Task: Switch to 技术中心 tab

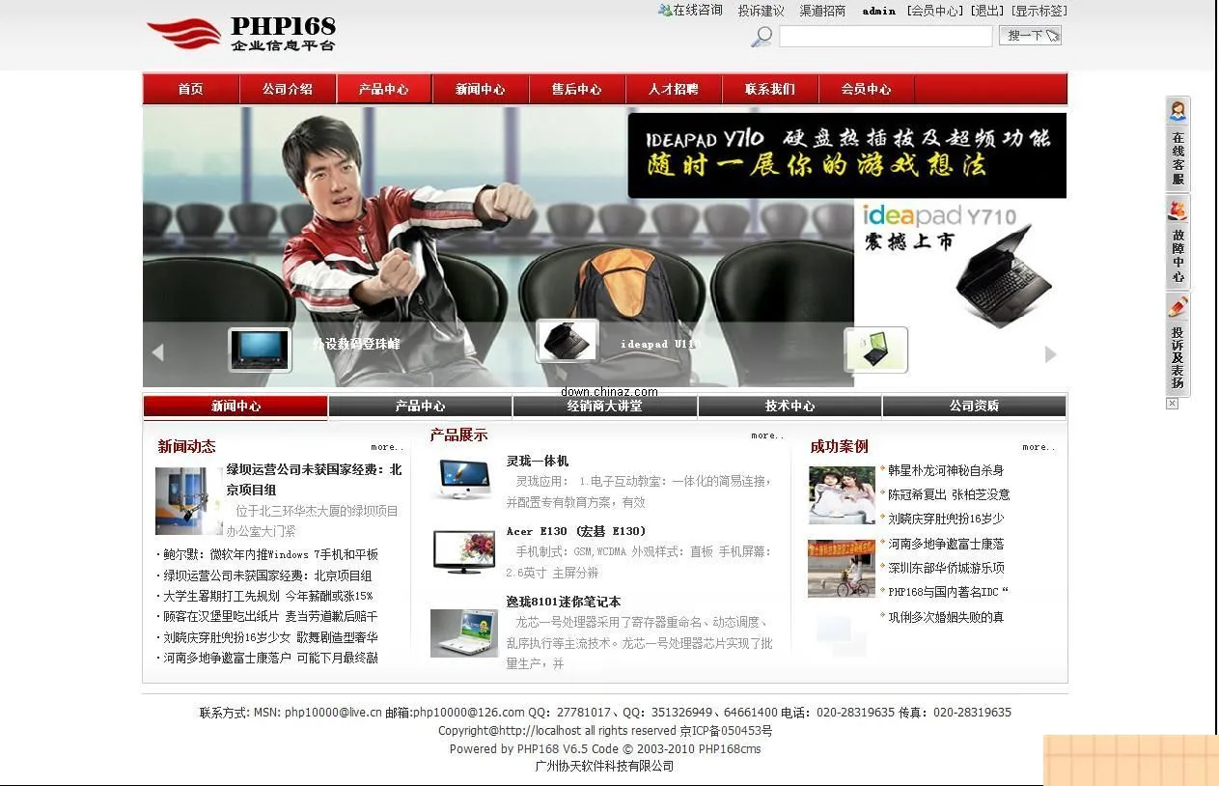Action: tap(790, 407)
